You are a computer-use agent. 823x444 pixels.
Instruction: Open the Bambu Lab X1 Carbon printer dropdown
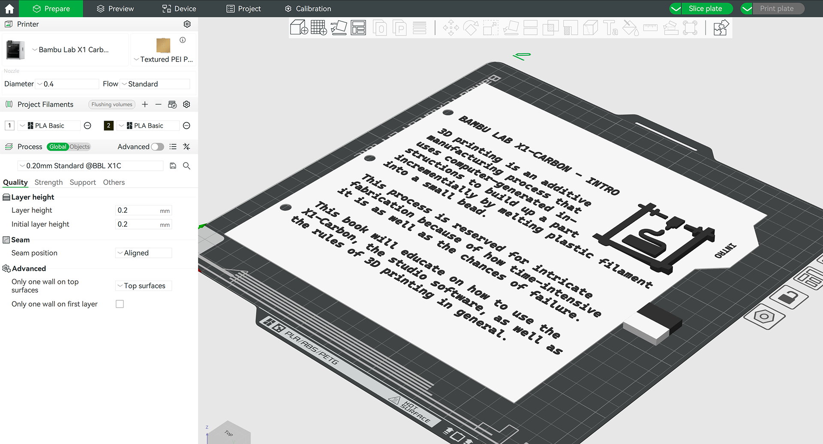point(71,50)
